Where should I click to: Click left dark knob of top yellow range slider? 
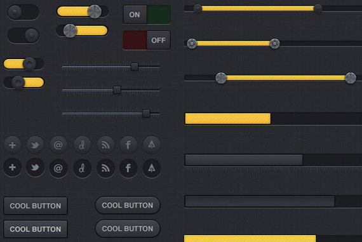[x=198, y=8]
